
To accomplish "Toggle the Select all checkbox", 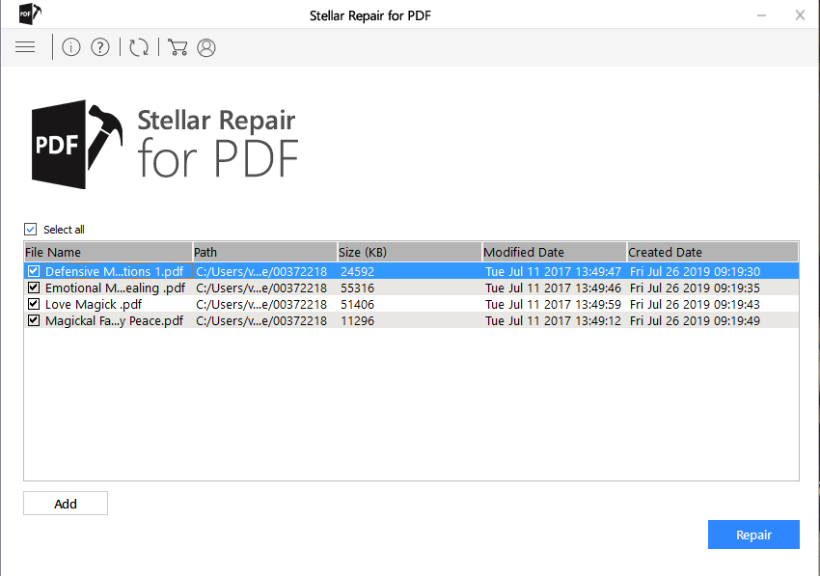I will point(31,230).
